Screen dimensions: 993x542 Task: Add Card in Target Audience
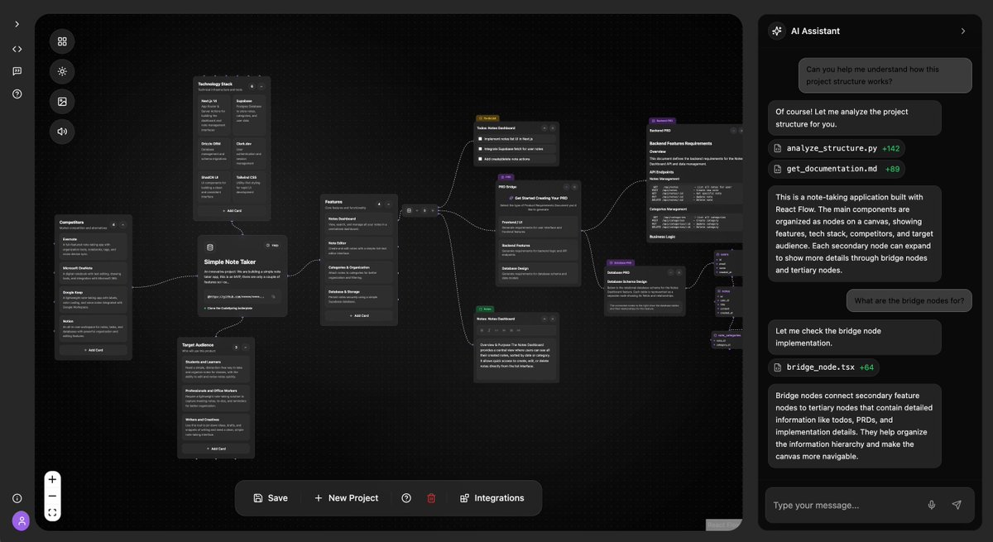[x=216, y=448]
